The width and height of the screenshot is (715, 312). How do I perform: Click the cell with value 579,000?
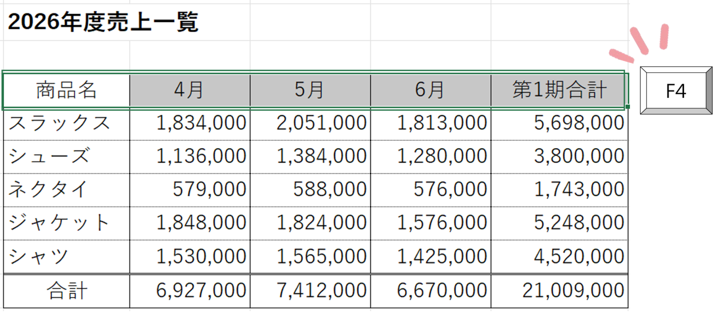click(x=190, y=190)
